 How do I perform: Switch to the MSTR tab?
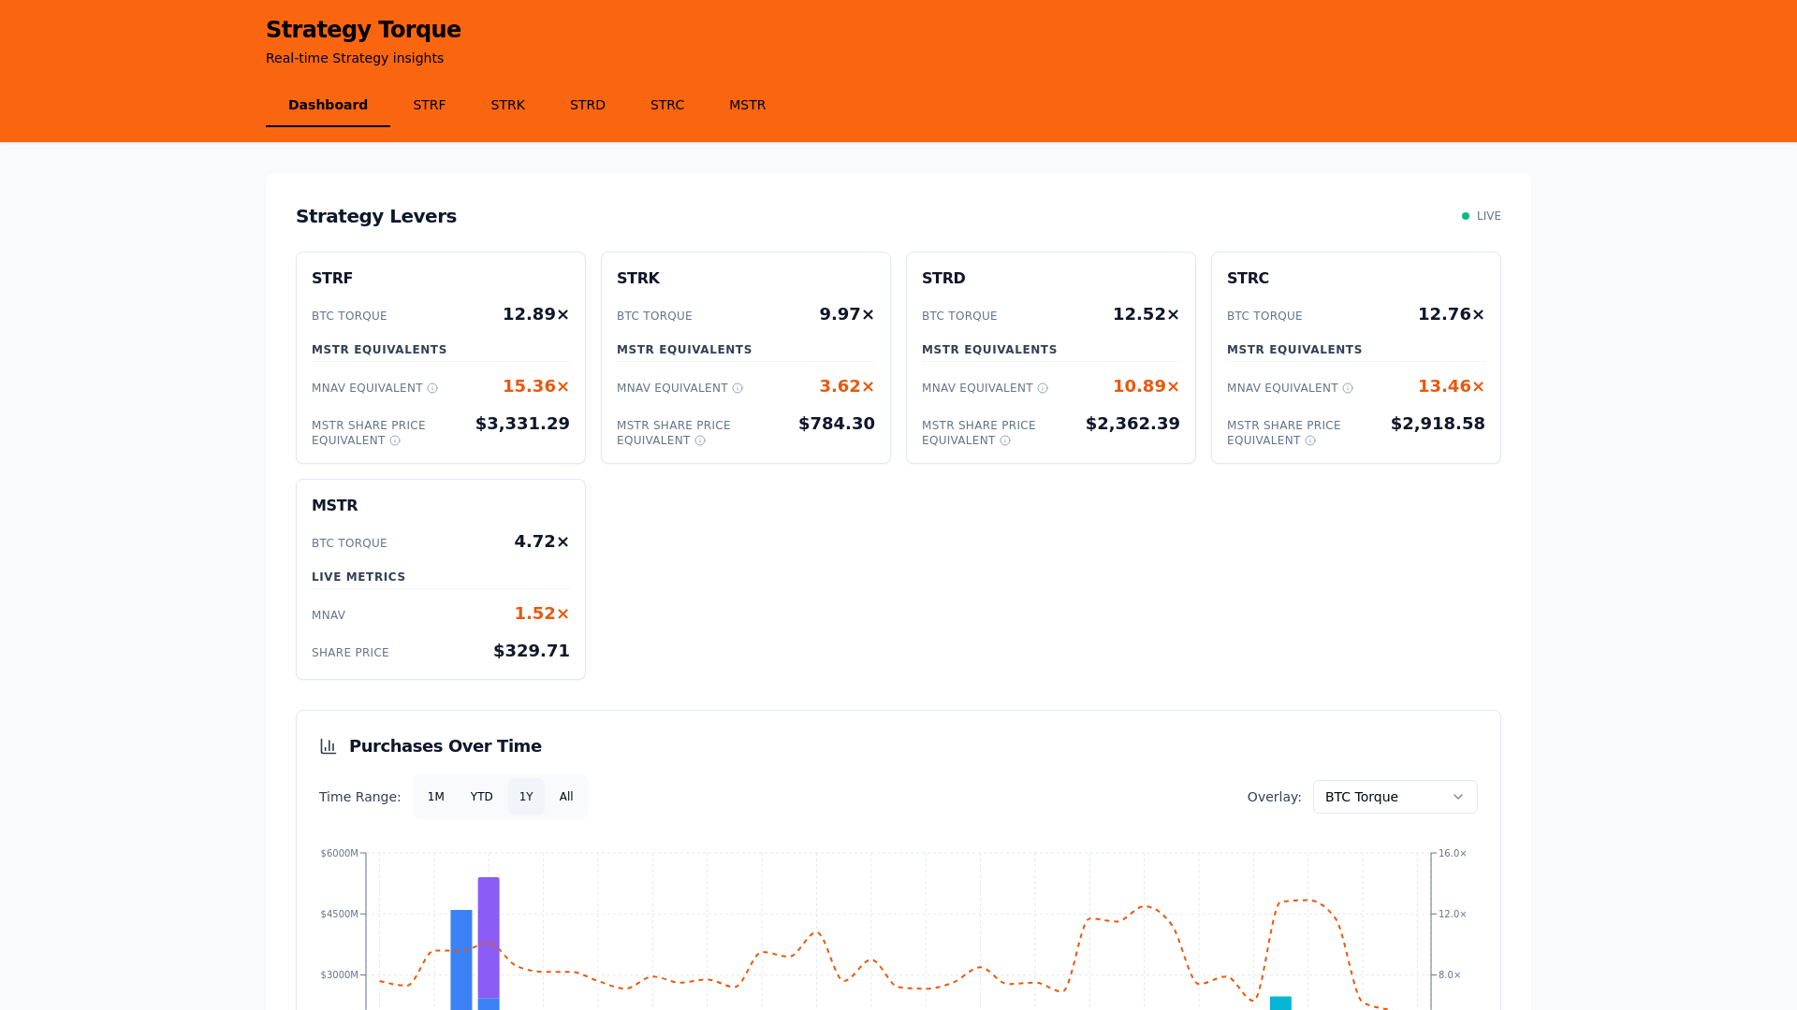click(747, 105)
